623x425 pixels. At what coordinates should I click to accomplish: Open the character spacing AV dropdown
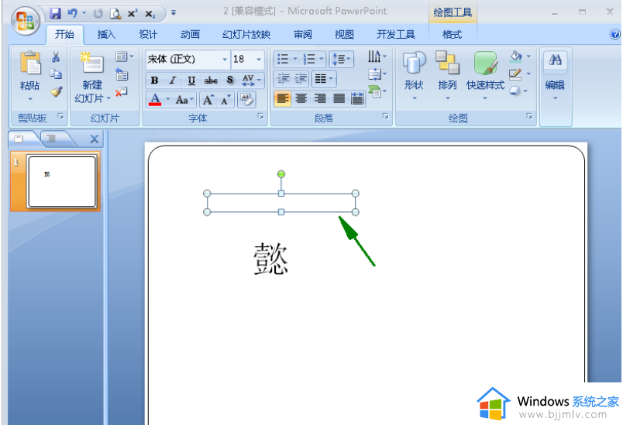coord(252,81)
